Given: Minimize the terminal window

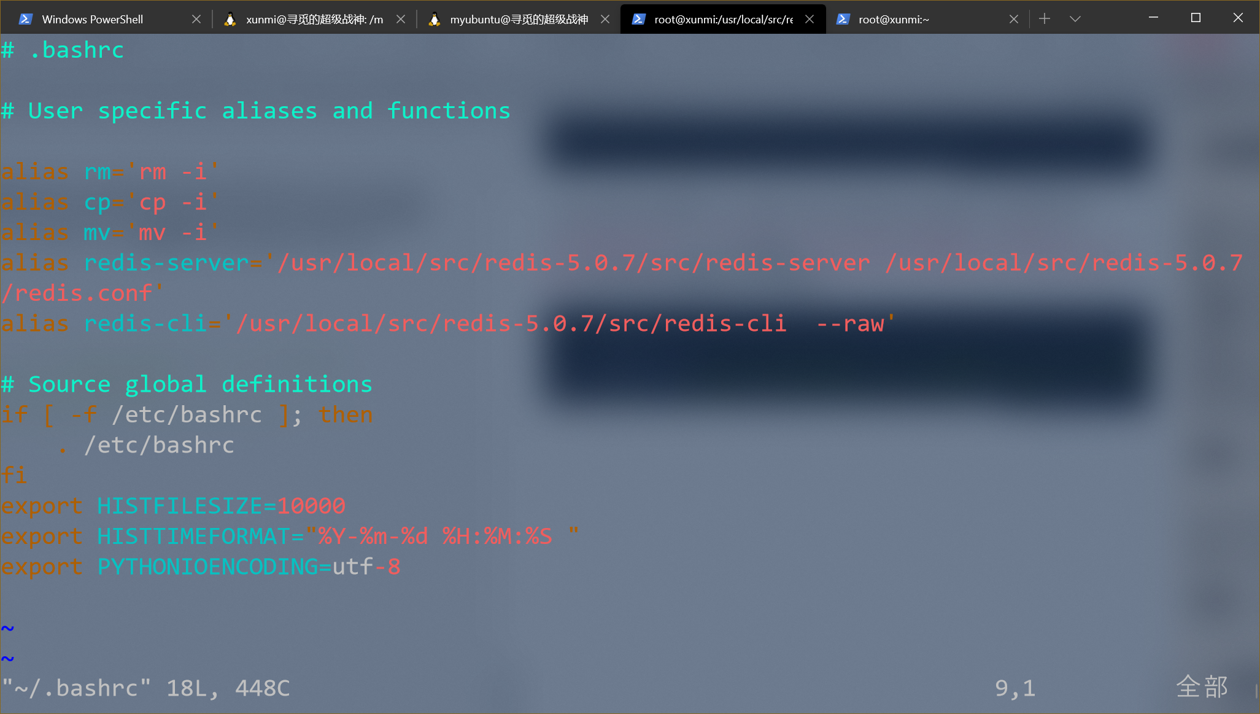Looking at the screenshot, I should pos(1153,18).
